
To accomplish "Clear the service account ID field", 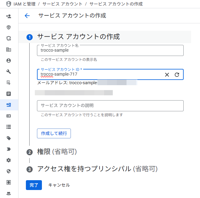I will point(167,75).
